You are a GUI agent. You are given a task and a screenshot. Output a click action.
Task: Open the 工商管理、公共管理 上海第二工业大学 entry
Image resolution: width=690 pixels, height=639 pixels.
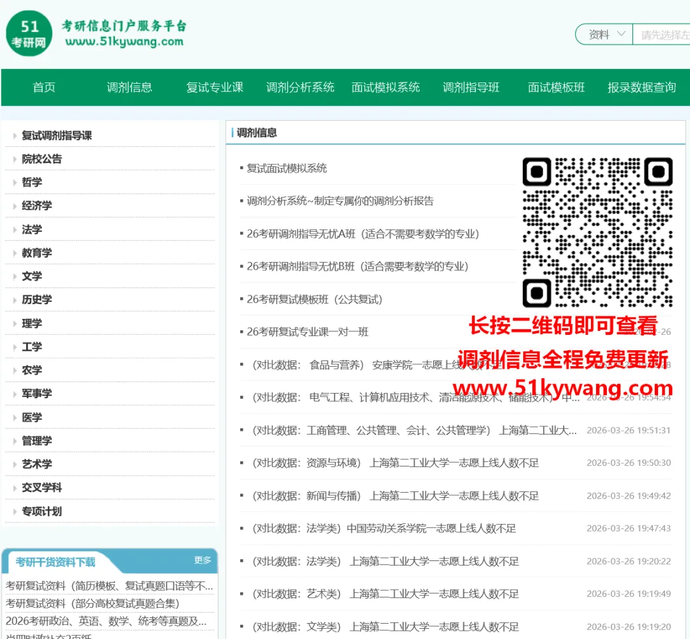414,431
